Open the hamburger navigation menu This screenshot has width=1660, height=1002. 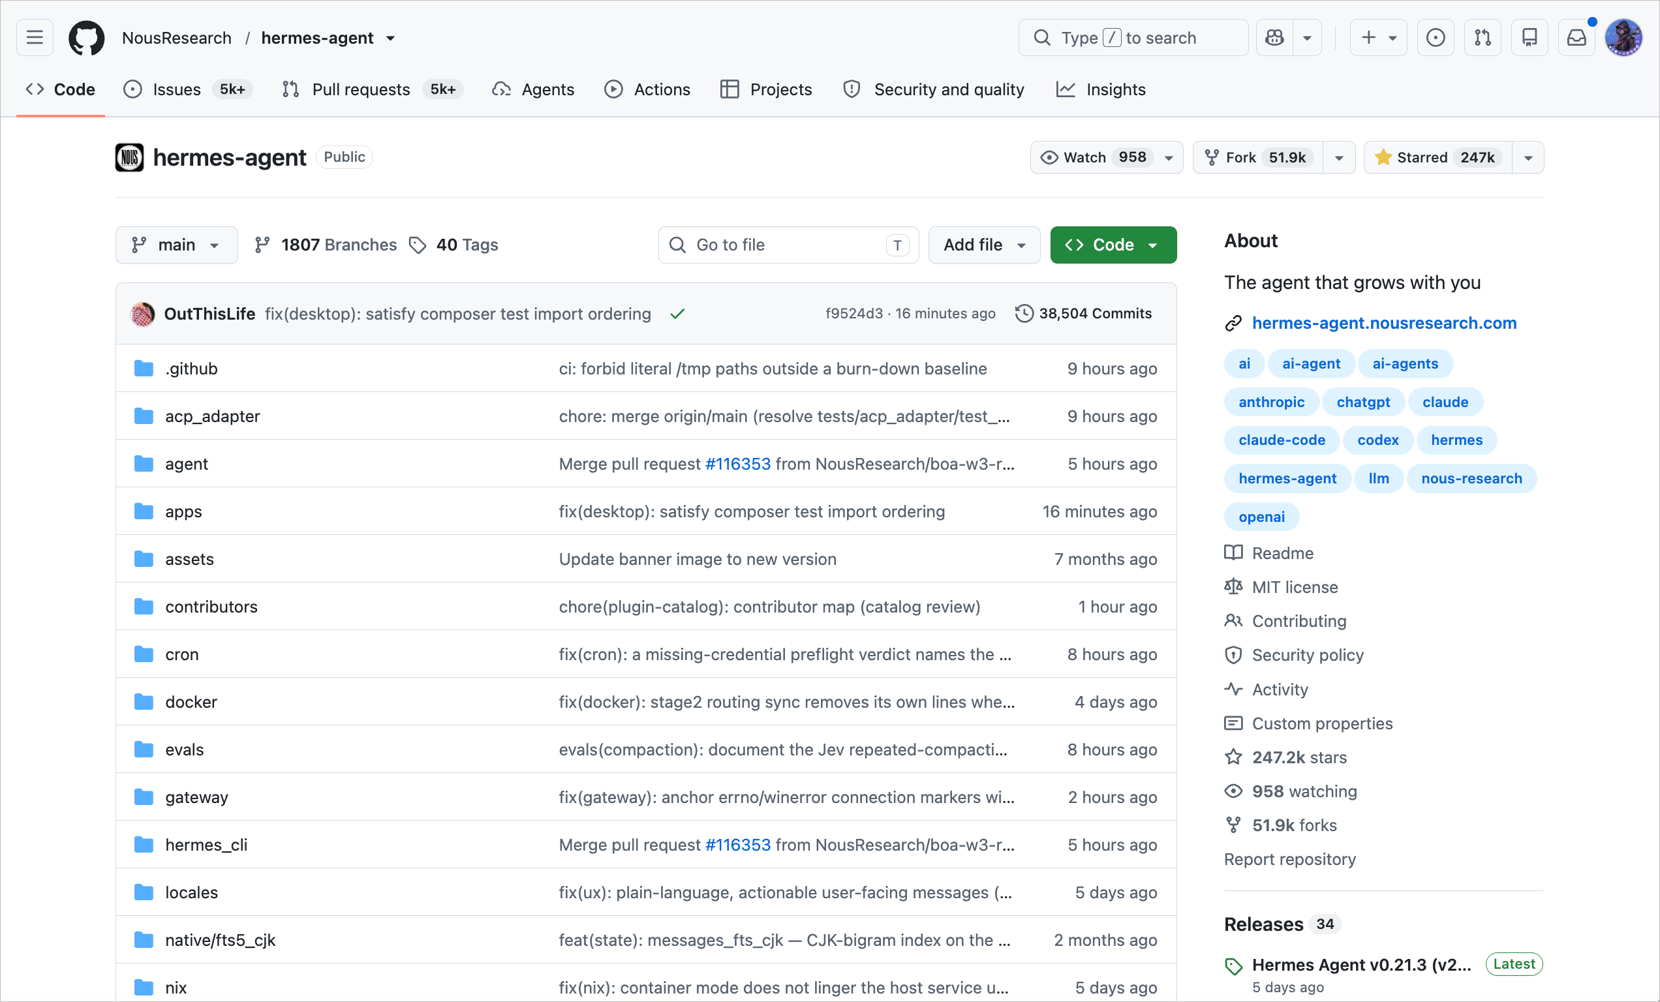(x=35, y=38)
